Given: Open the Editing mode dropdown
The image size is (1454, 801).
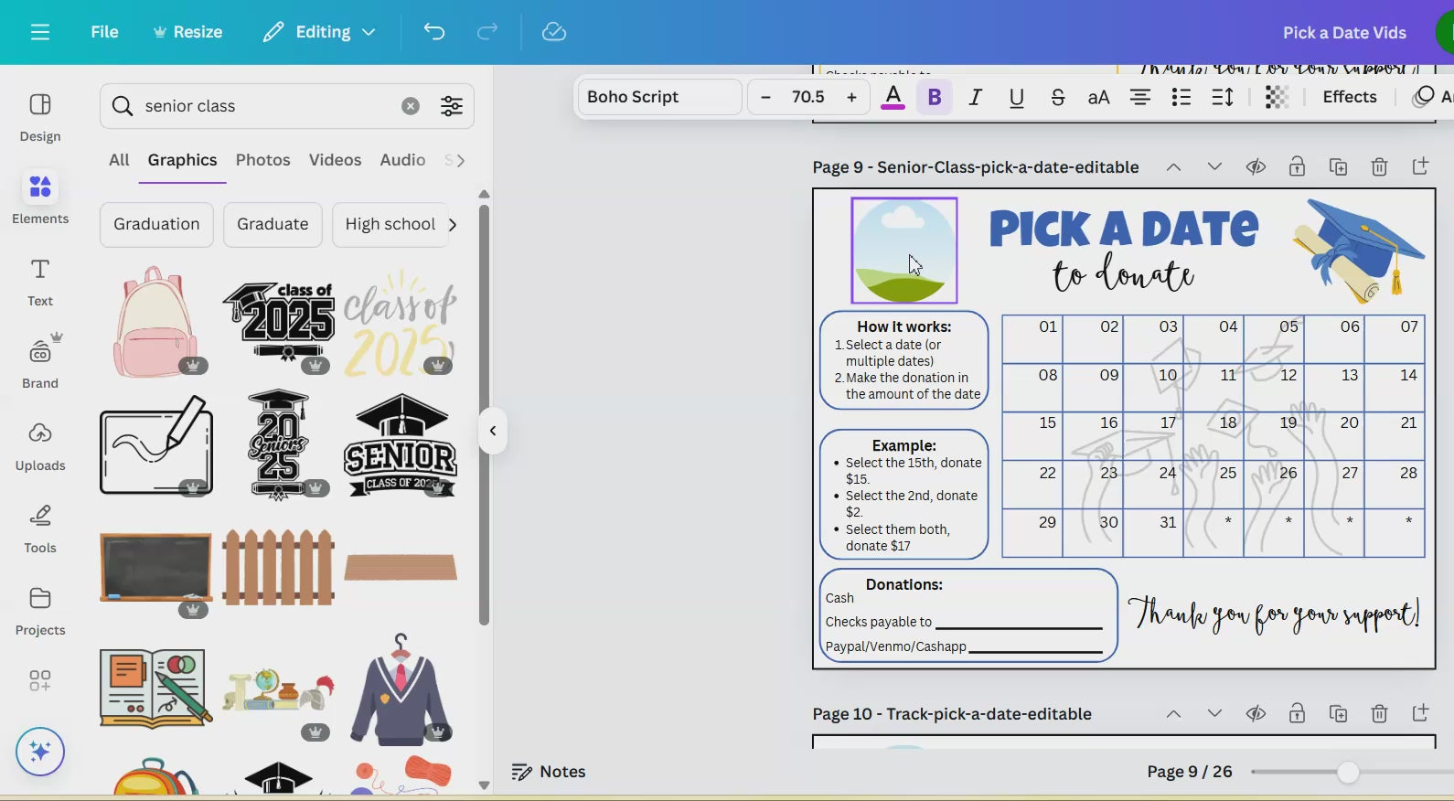Looking at the screenshot, I should [319, 32].
